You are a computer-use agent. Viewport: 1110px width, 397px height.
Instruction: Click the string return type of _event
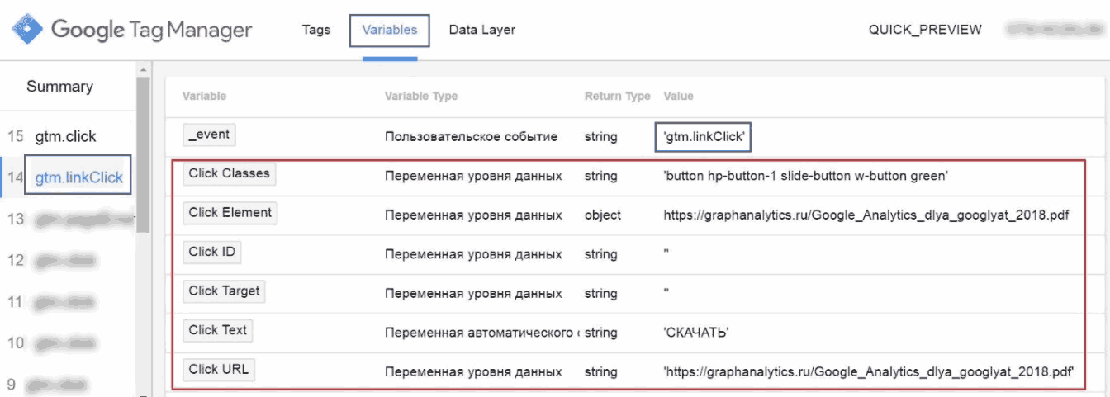[600, 137]
